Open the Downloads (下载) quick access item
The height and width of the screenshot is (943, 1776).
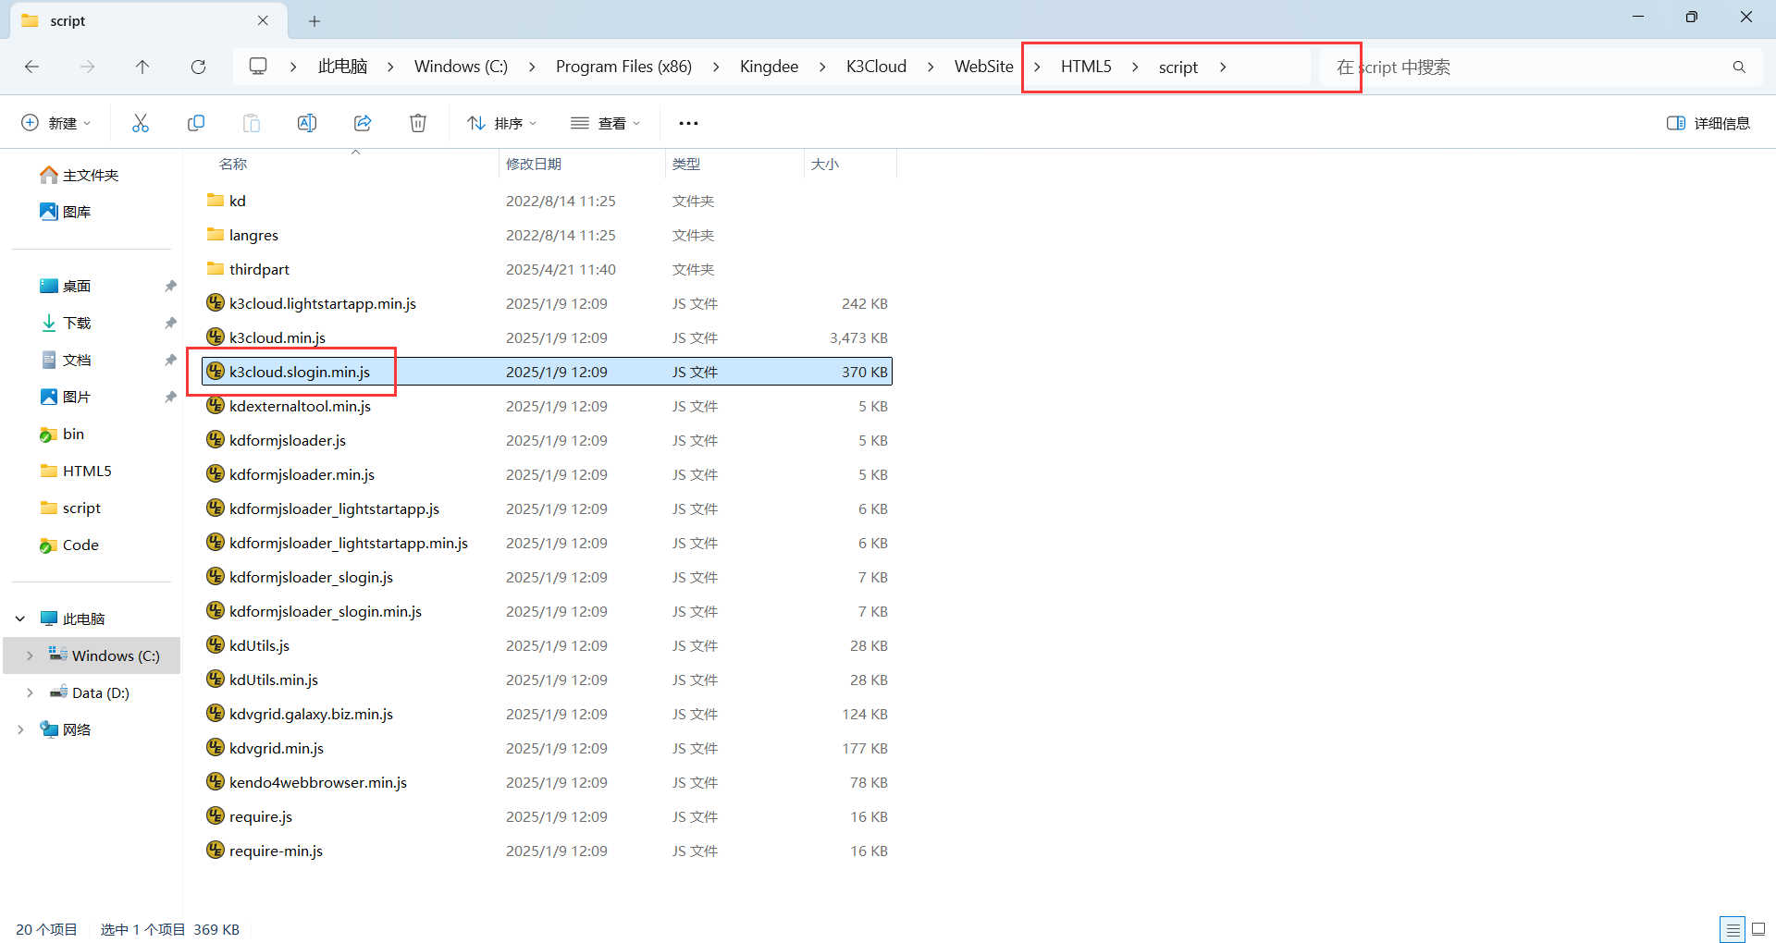(66, 323)
